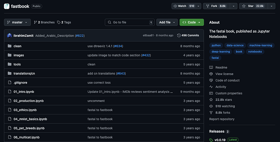Screen dimensions: 280x142
Task: Open the 04_mnist_basics.ipynb file name
Action: point(30,119)
